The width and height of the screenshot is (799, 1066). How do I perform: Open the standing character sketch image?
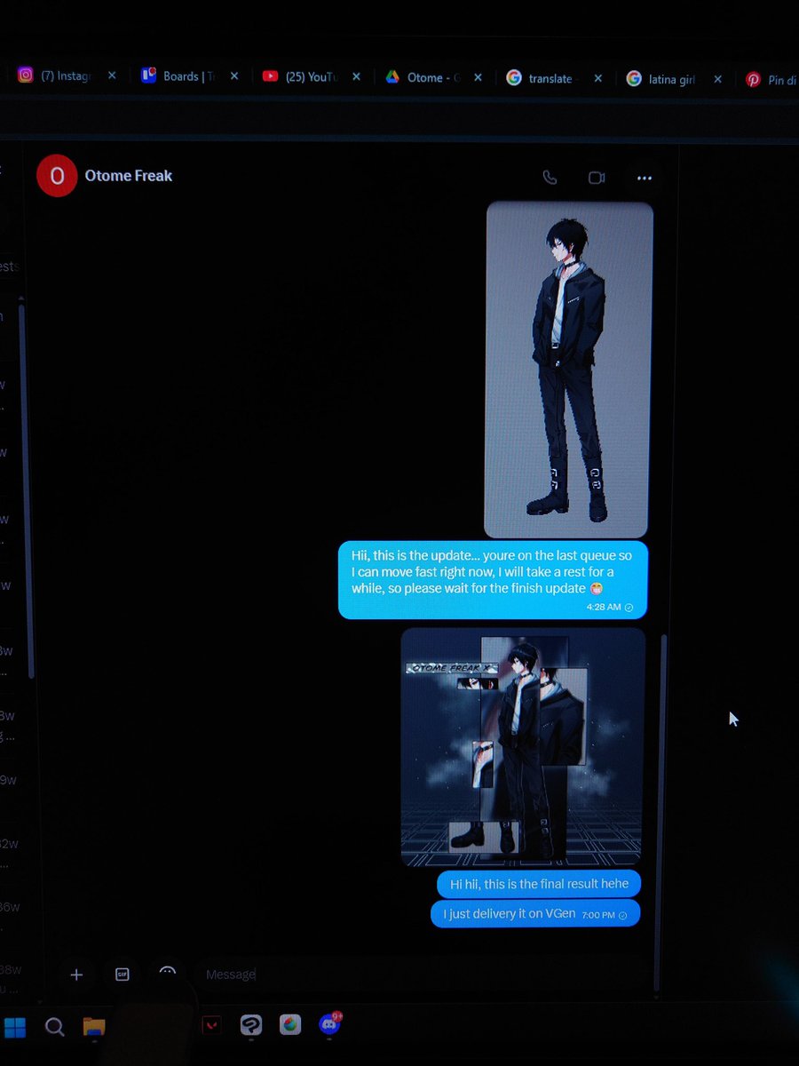[568, 370]
